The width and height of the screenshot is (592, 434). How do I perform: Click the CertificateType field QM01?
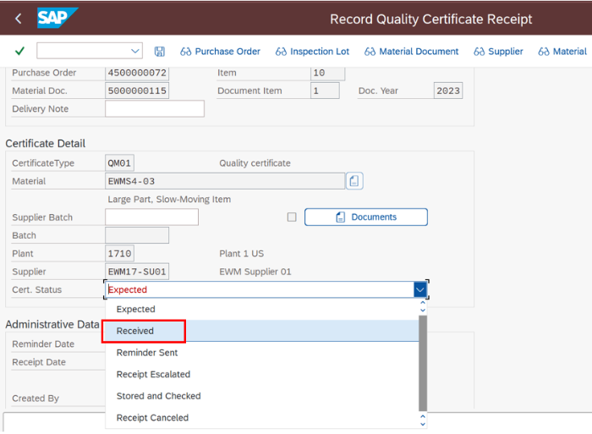[x=119, y=163]
